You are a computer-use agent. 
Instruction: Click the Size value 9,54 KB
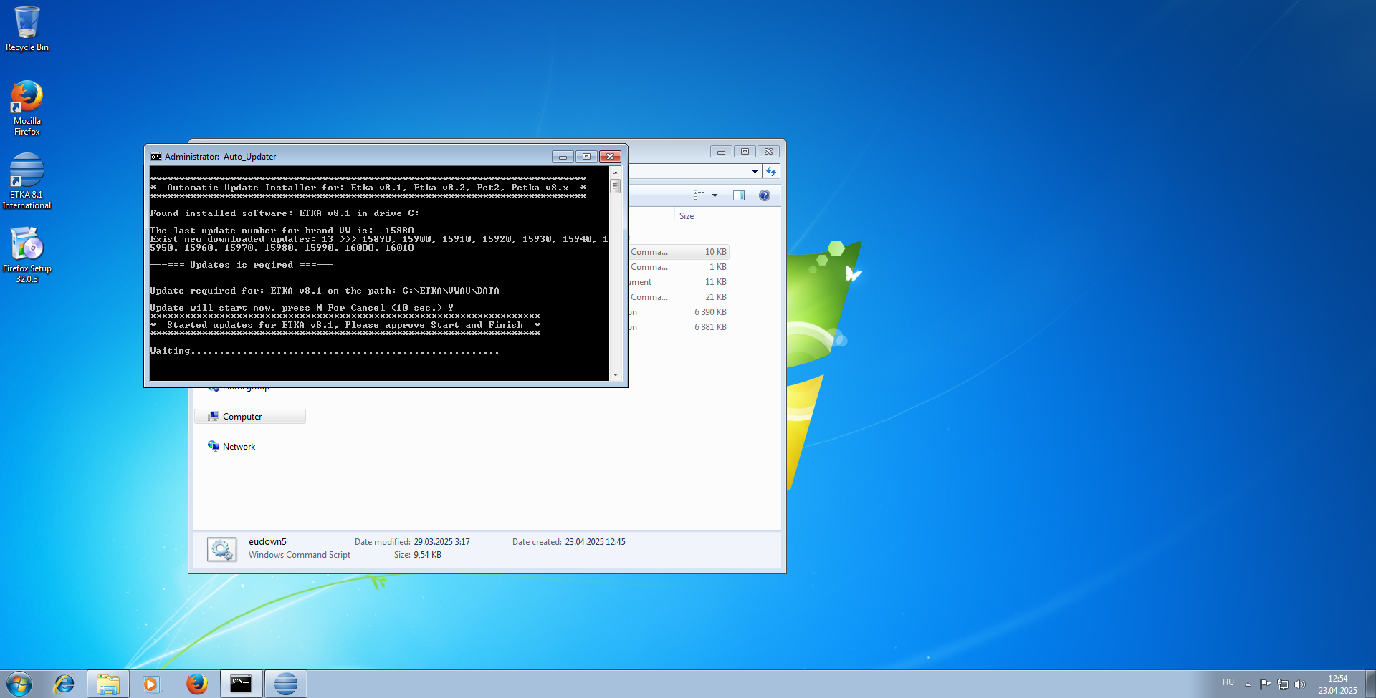tap(427, 555)
